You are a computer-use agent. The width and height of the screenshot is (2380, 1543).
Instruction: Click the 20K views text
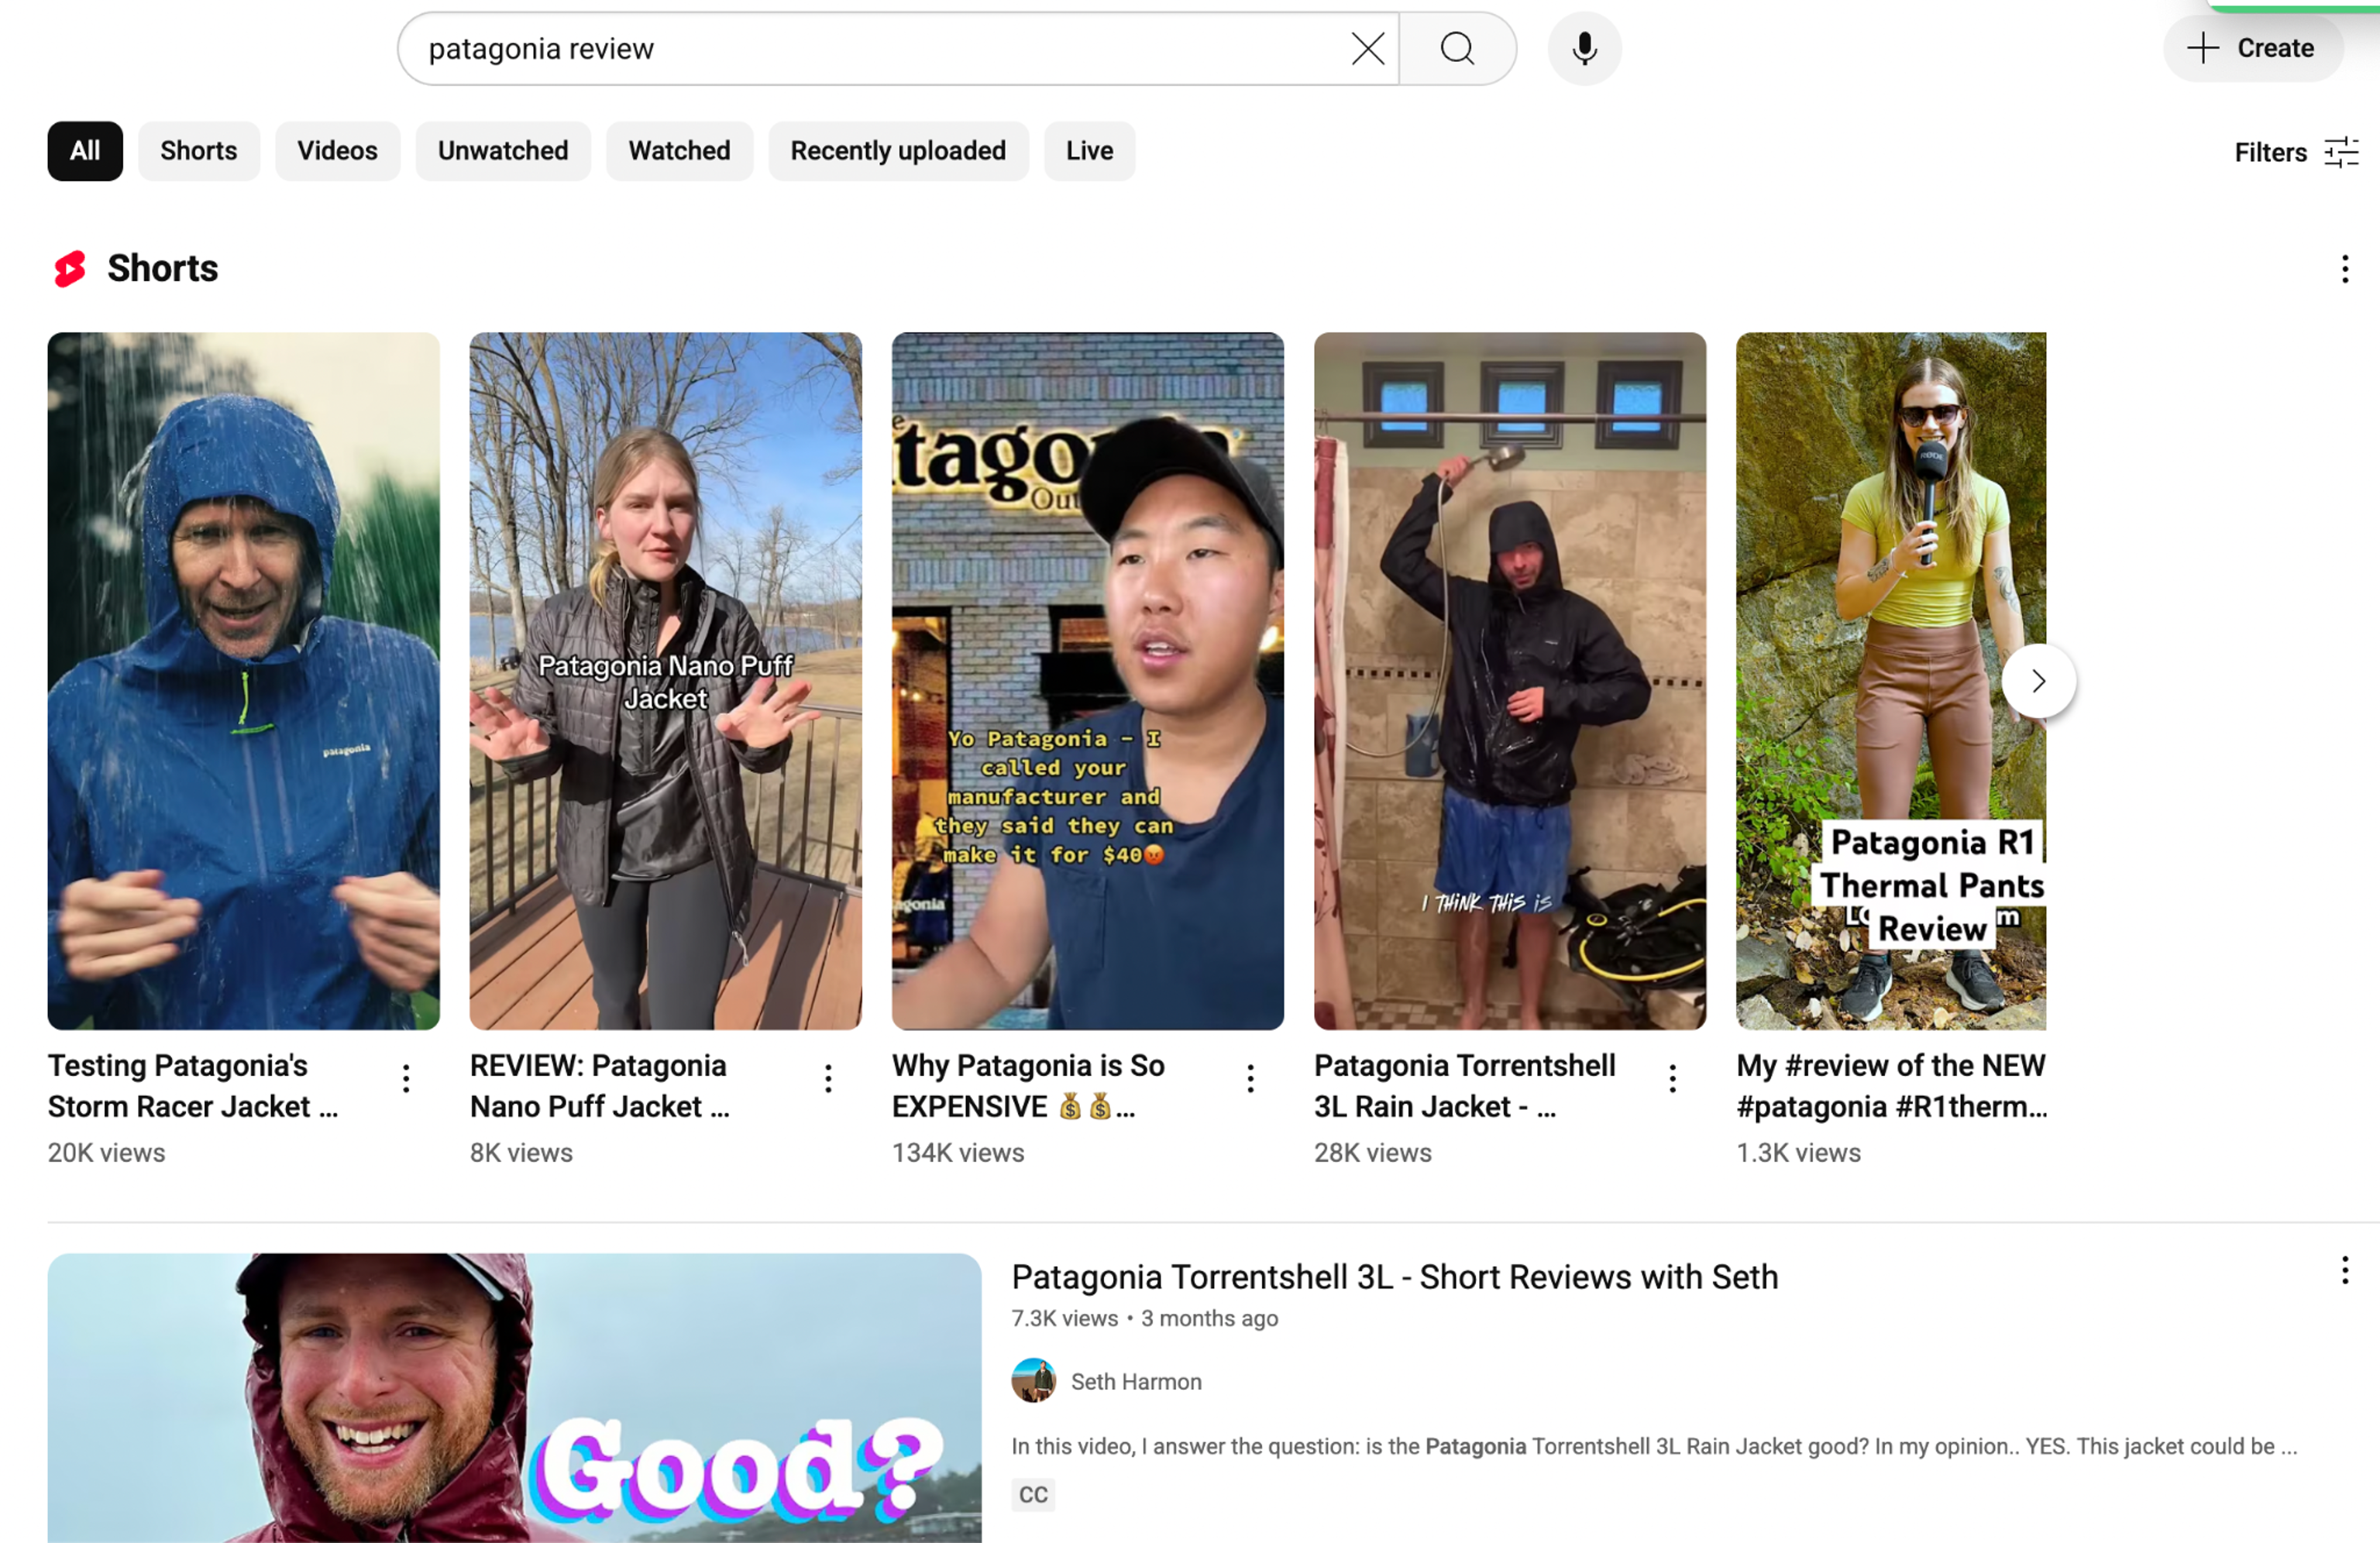(x=107, y=1153)
